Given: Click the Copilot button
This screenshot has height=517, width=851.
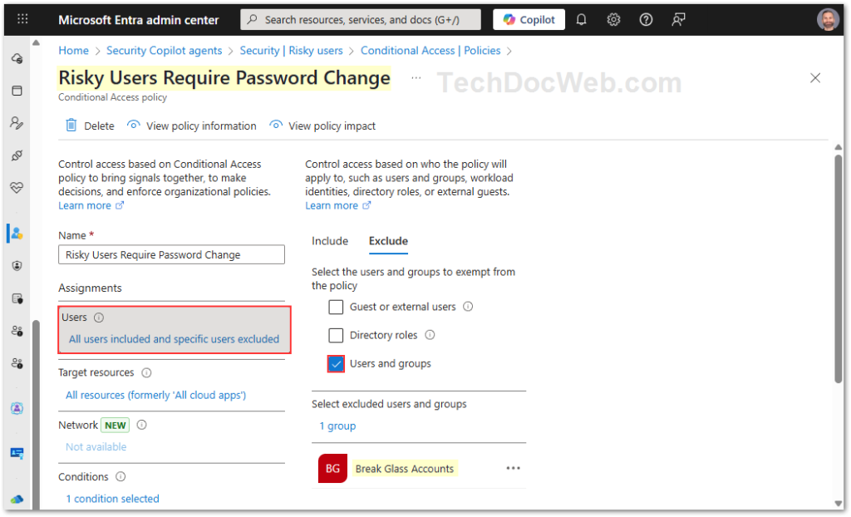Looking at the screenshot, I should click(529, 19).
